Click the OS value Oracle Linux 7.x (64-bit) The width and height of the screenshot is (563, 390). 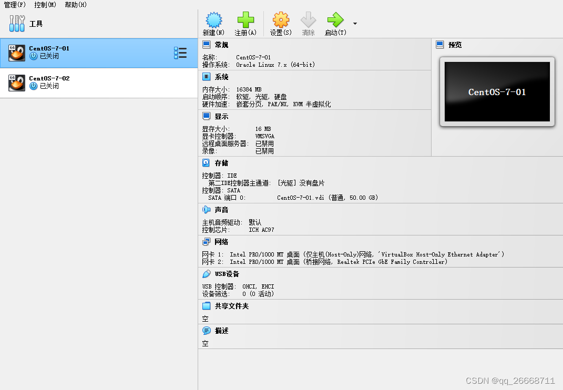[x=275, y=65]
